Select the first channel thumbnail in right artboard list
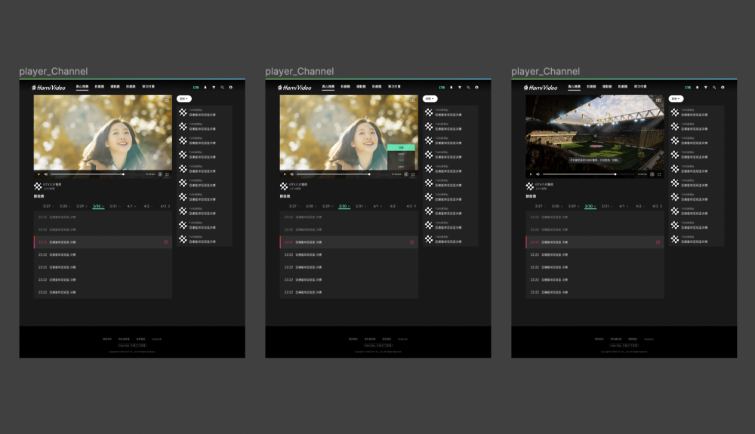Viewport: 755px width, 434px height. click(x=675, y=112)
